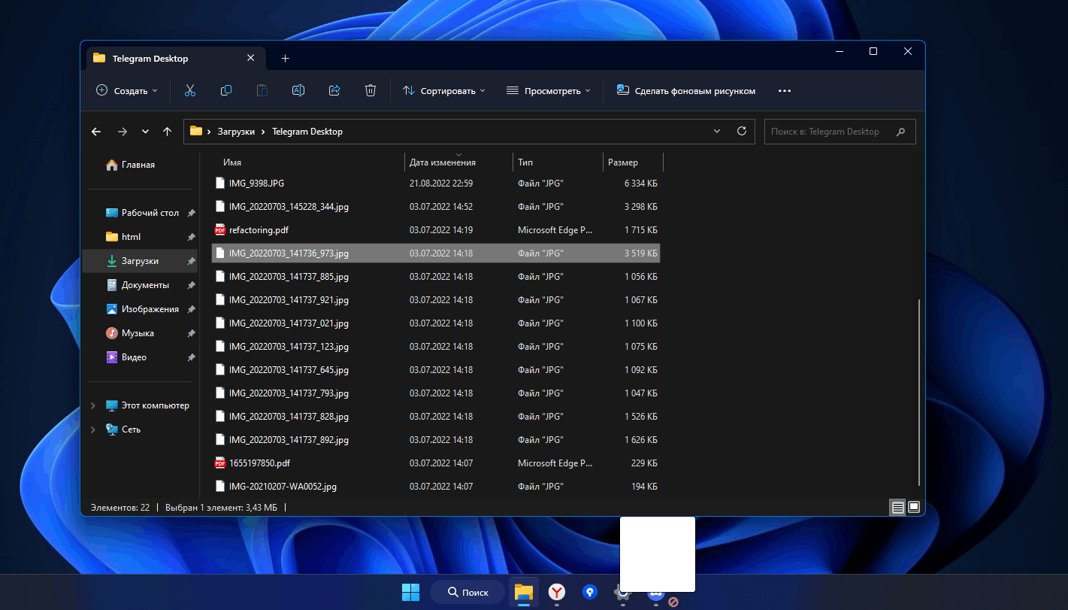Click chevron after Загрузки in breadcrumb
The image size is (1068, 610).
263,132
